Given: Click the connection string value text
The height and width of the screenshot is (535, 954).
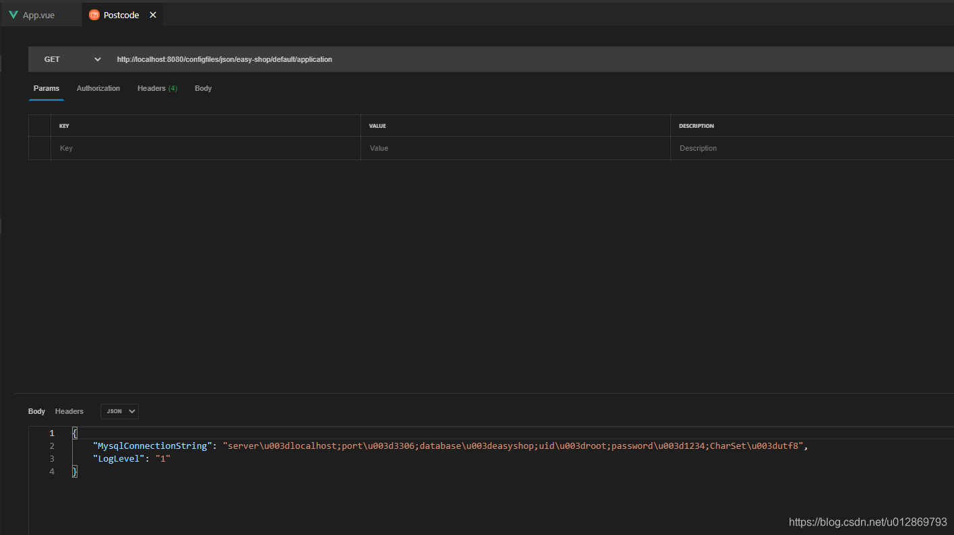Looking at the screenshot, I should [513, 445].
